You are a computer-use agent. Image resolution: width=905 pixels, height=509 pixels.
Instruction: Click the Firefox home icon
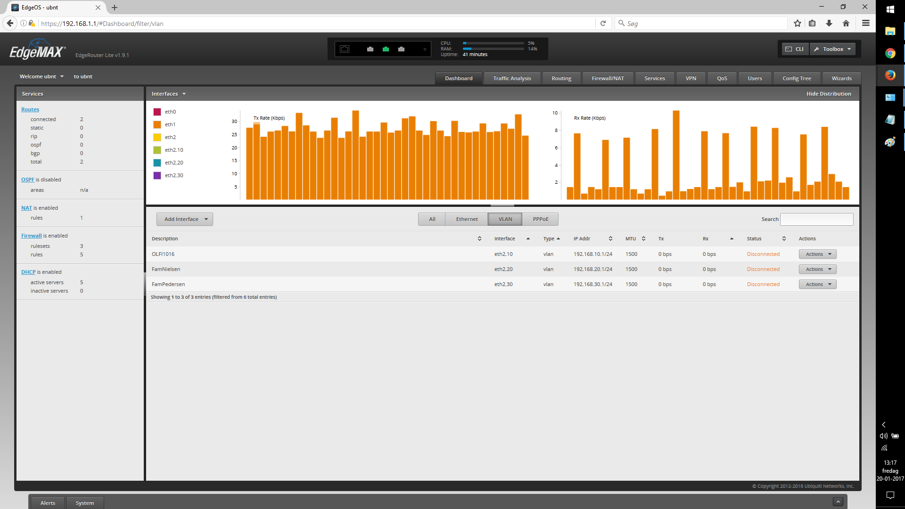click(x=846, y=23)
